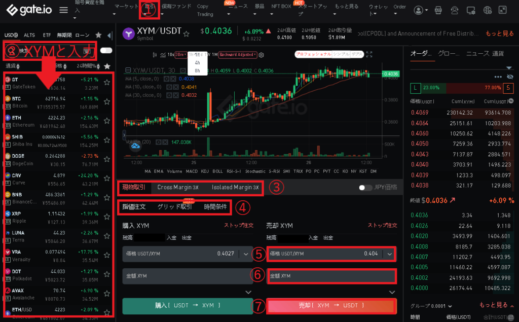The height and width of the screenshot is (322, 519).
Task: Expand the sell price USDT/XYM dropdown arrow
Action: [x=390, y=254]
